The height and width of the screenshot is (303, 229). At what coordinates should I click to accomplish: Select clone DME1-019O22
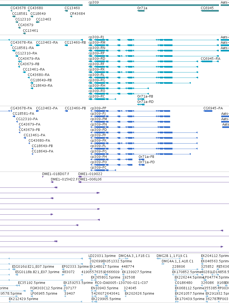click(x=90, y=174)
